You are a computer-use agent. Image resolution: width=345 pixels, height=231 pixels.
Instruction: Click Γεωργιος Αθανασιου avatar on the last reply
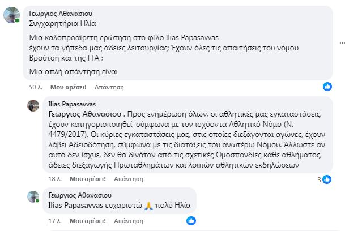tap(34, 198)
